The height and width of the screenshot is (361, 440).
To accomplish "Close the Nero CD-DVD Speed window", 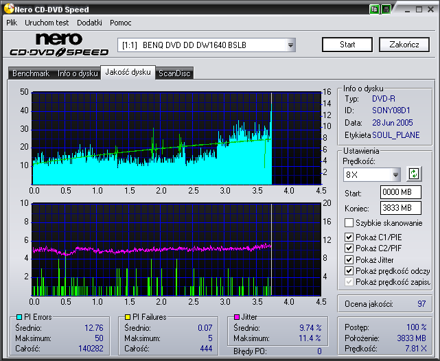I will pyautogui.click(x=430, y=10).
